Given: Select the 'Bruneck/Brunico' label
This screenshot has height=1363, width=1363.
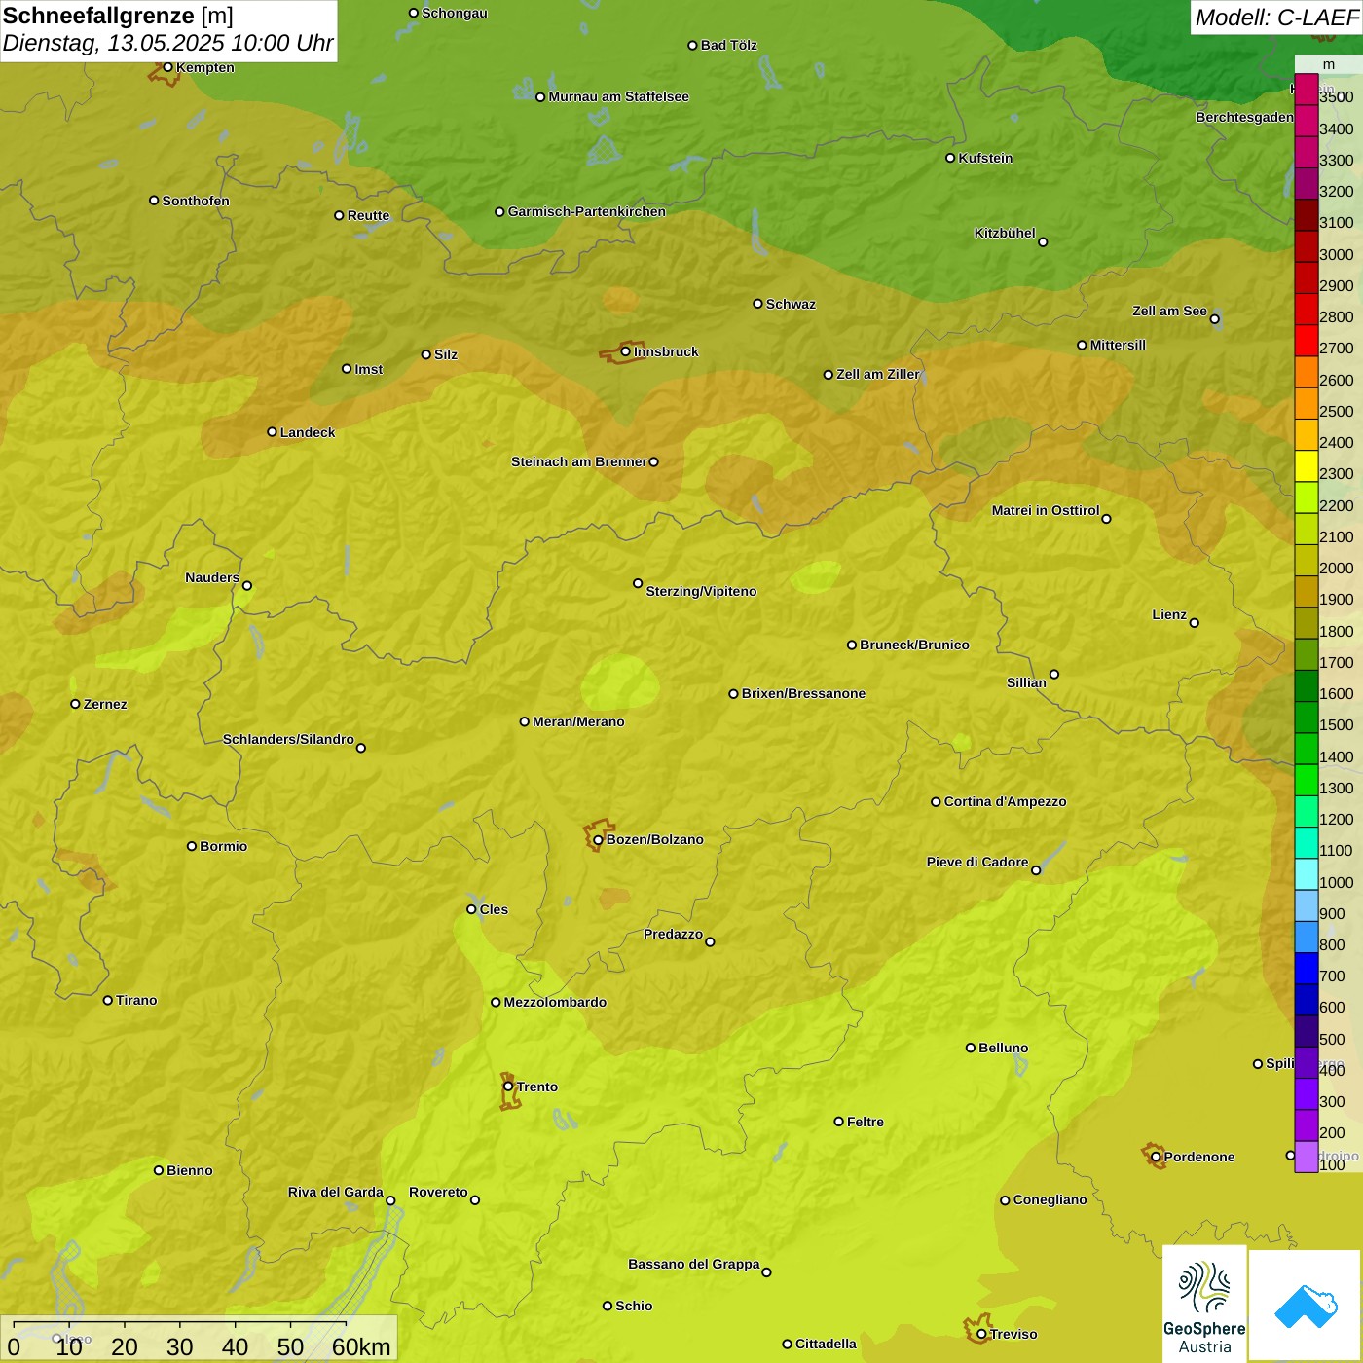Looking at the screenshot, I should (x=914, y=645).
